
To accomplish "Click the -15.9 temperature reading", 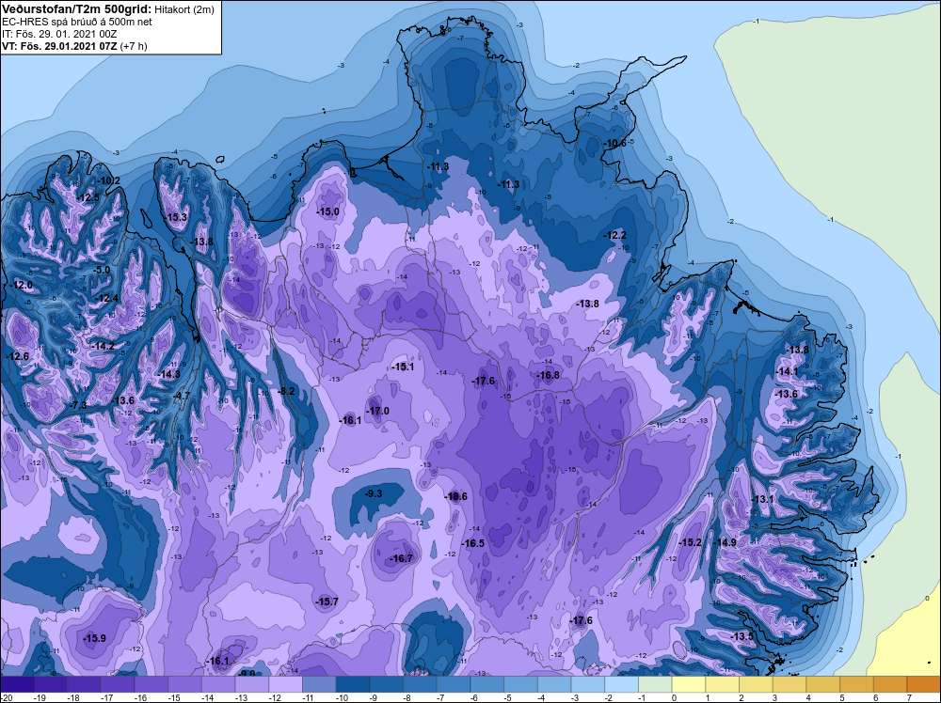I will pos(94,638).
